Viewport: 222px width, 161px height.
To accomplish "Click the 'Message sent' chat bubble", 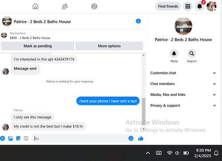I will point(25,69).
